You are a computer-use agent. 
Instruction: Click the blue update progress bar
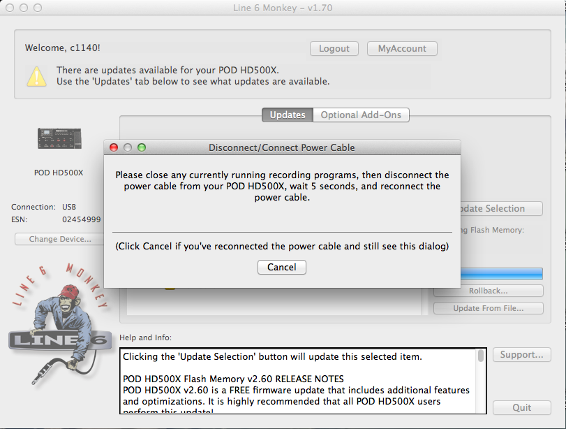[502, 274]
